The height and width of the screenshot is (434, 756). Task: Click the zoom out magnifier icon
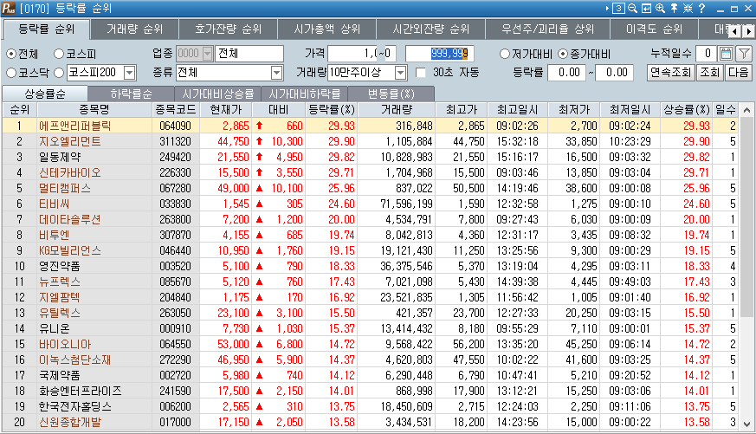click(632, 8)
